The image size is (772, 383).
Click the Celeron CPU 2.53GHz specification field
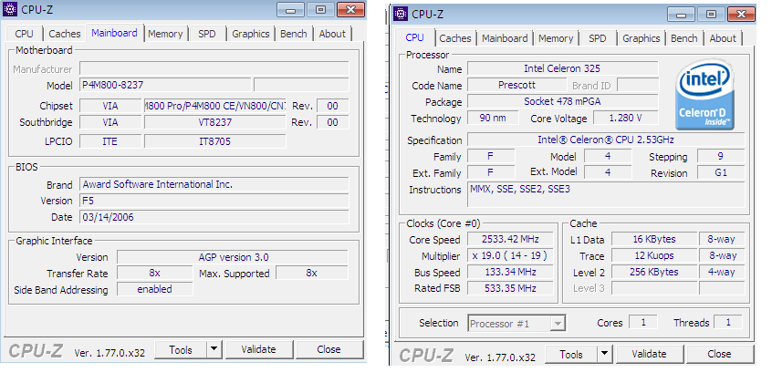coord(606,140)
